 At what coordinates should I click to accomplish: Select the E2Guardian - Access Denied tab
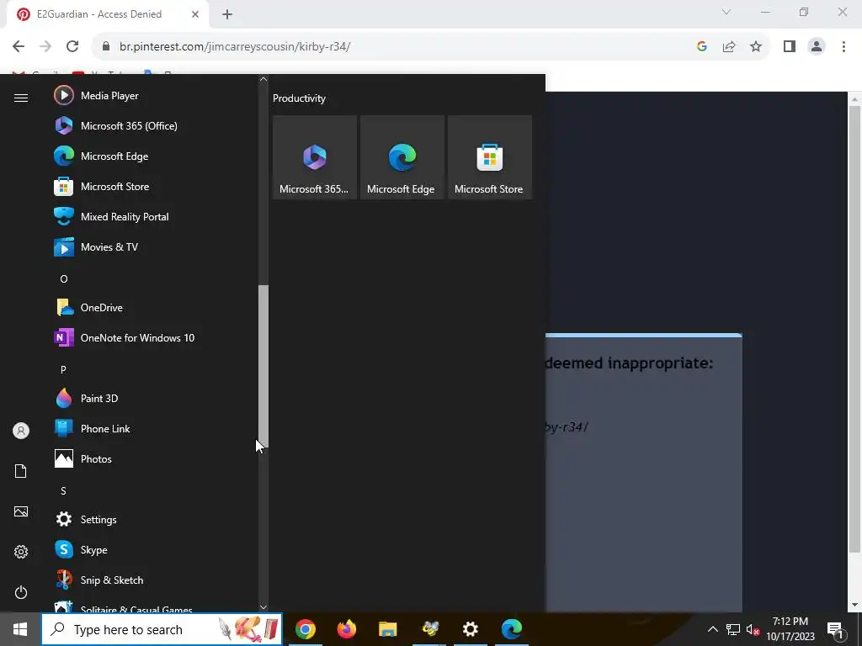pos(108,14)
